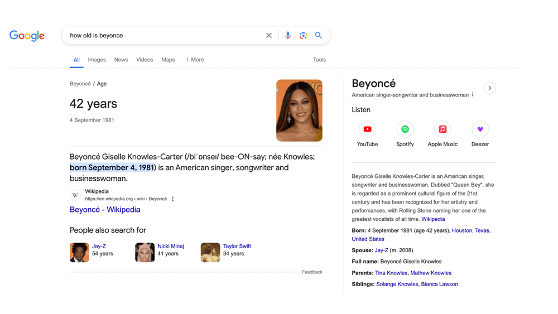Open the Nicki Minaj related search
558x314 pixels.
pyautogui.click(x=171, y=246)
